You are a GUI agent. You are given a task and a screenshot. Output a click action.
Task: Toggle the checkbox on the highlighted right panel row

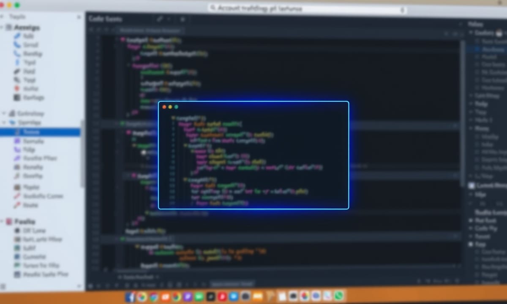click(478, 49)
